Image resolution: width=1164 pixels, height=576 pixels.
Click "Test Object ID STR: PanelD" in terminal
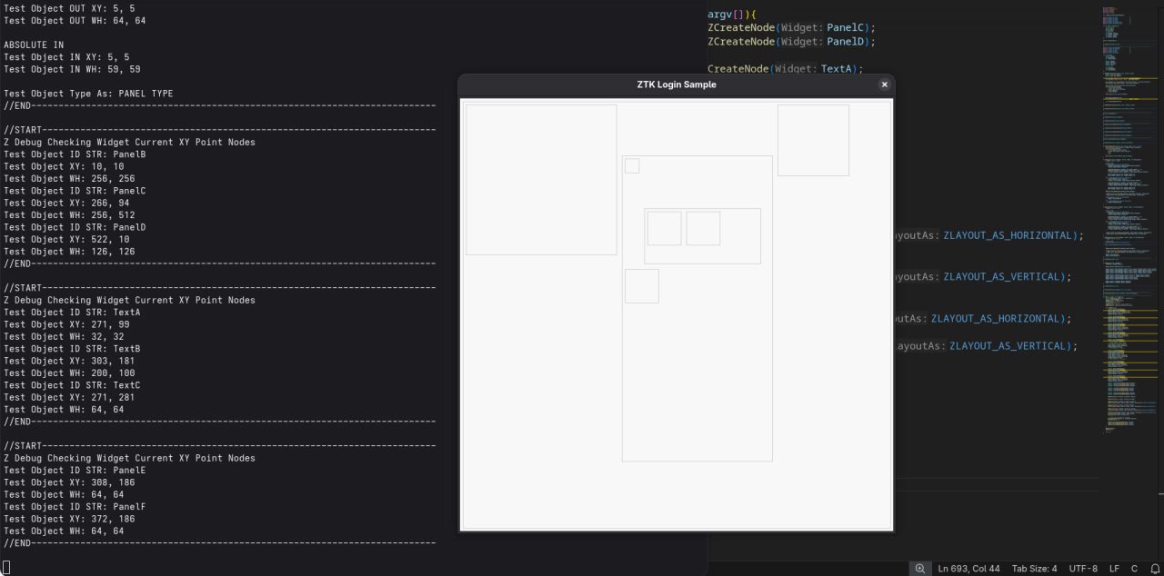[x=75, y=227]
